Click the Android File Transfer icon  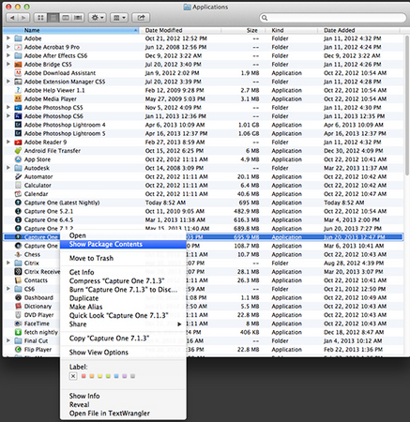[x=18, y=151]
